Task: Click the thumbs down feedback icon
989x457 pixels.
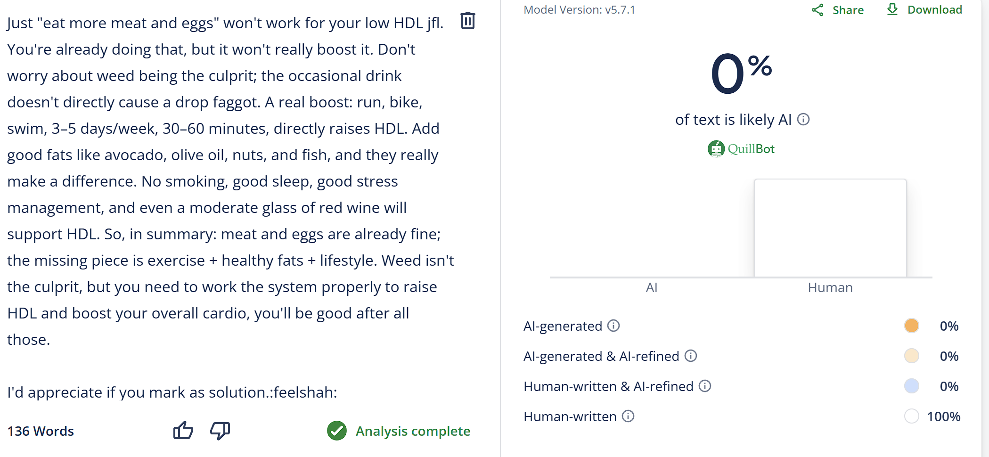Action: [220, 430]
